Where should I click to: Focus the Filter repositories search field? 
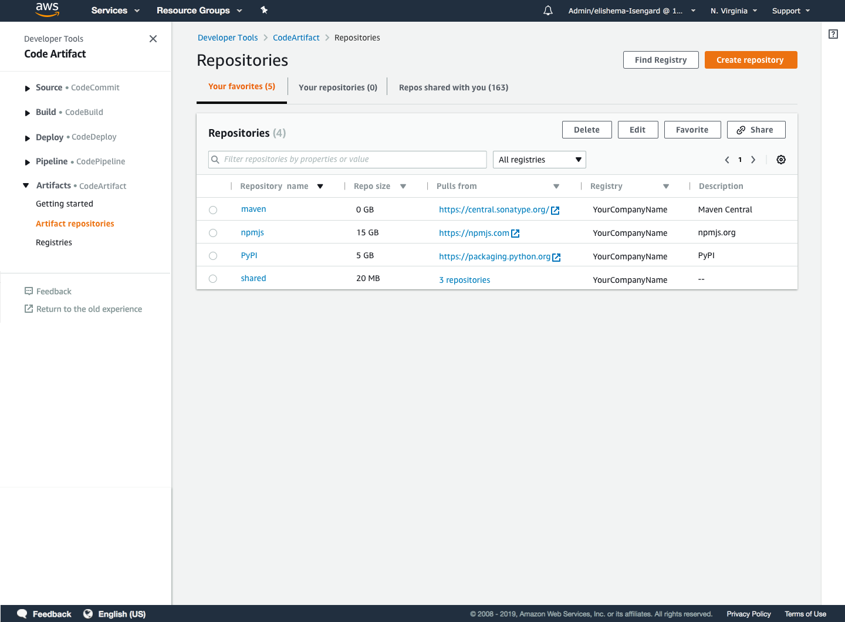[x=347, y=160]
